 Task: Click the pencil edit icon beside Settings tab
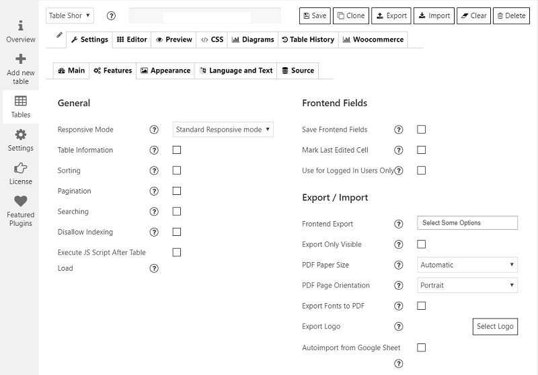tap(59, 35)
